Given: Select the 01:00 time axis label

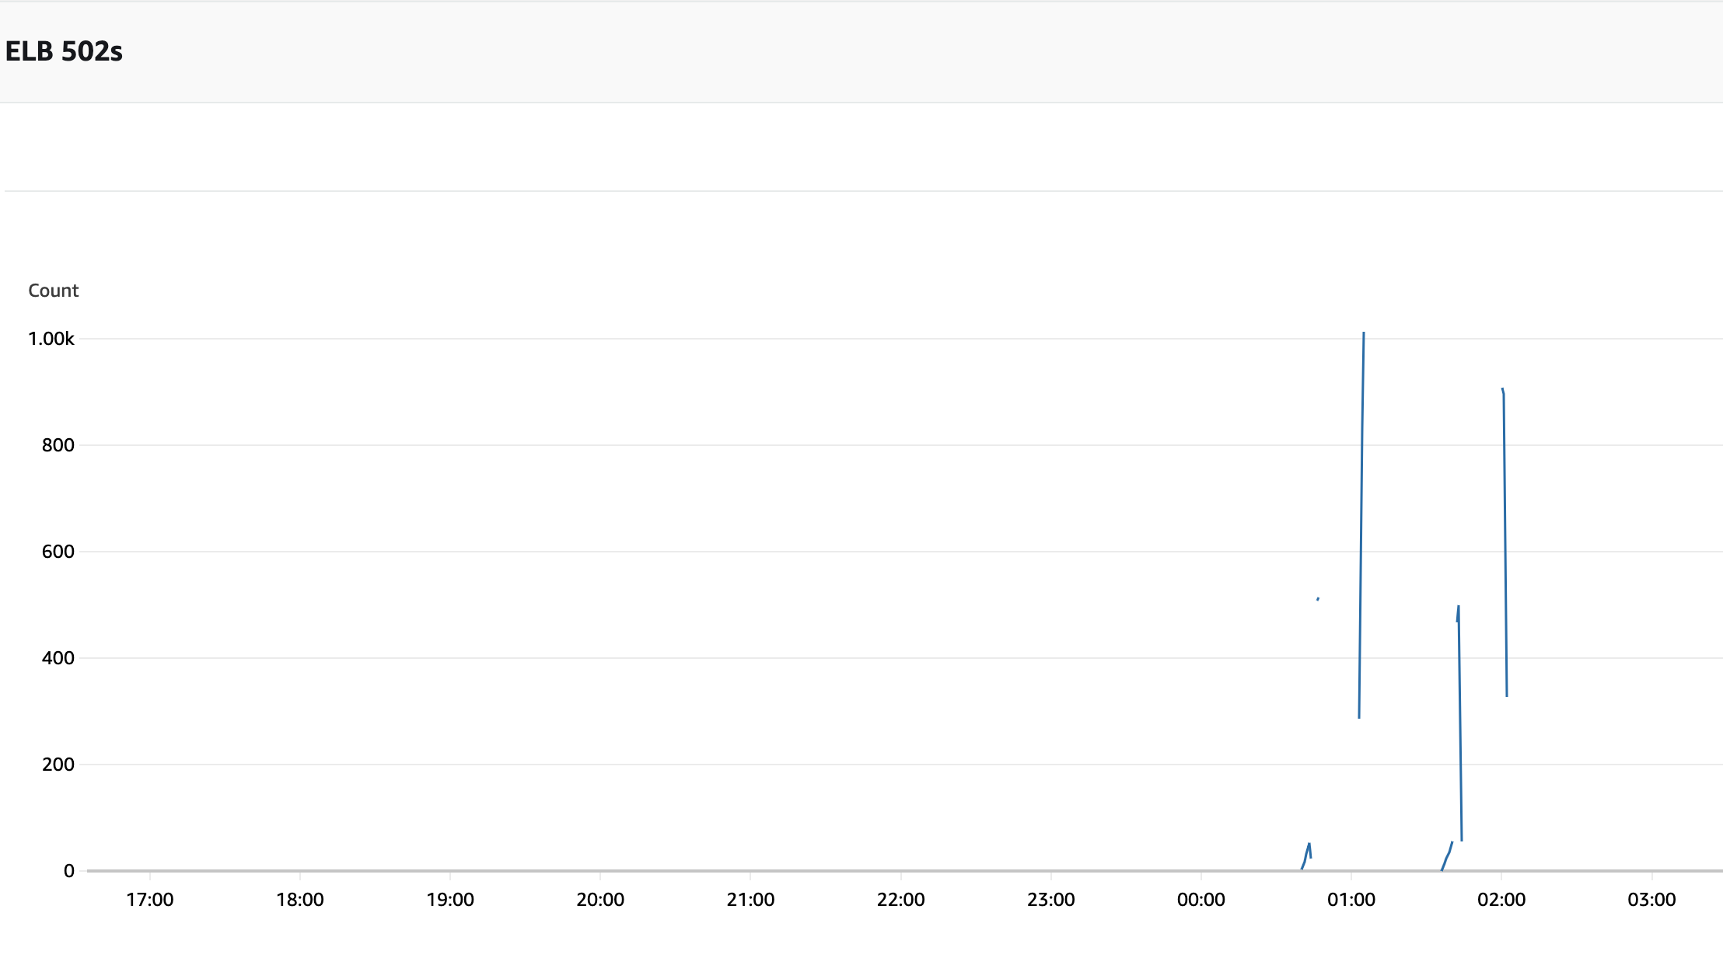Looking at the screenshot, I should [x=1351, y=900].
